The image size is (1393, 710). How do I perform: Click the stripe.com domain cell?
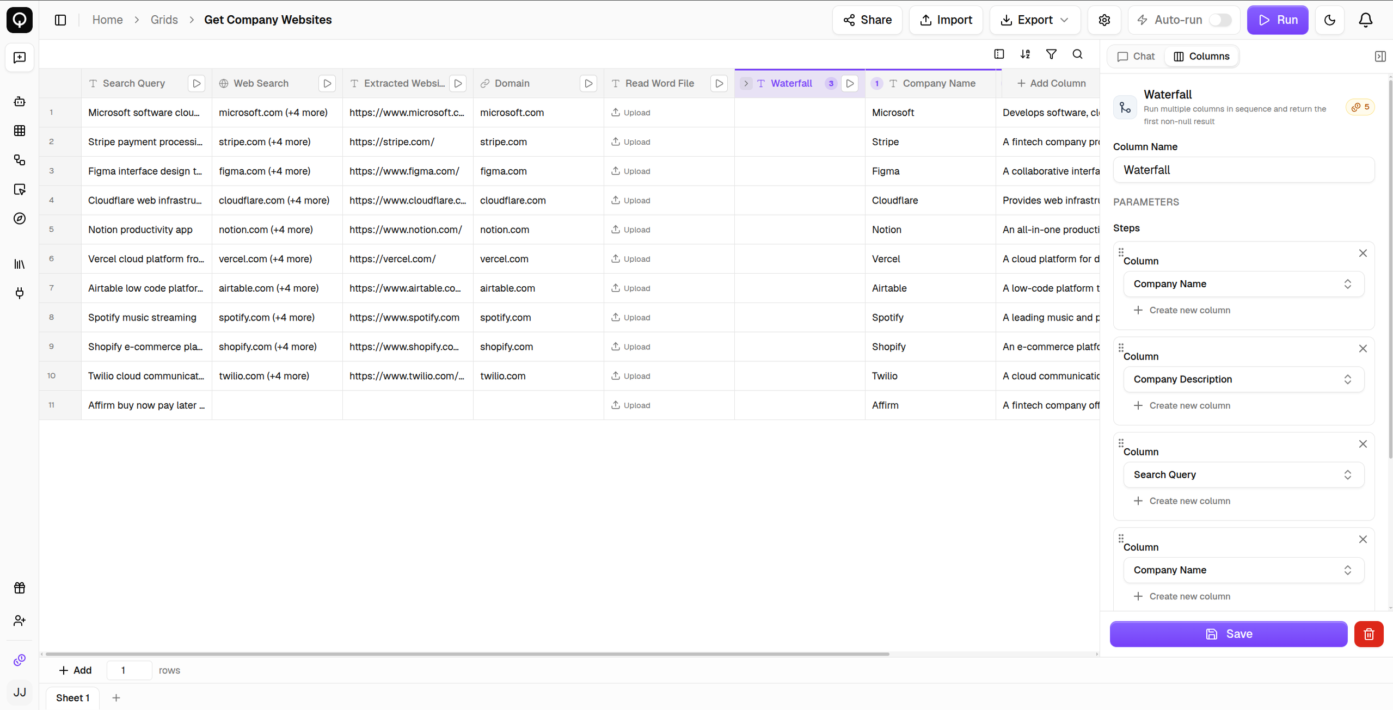(538, 142)
